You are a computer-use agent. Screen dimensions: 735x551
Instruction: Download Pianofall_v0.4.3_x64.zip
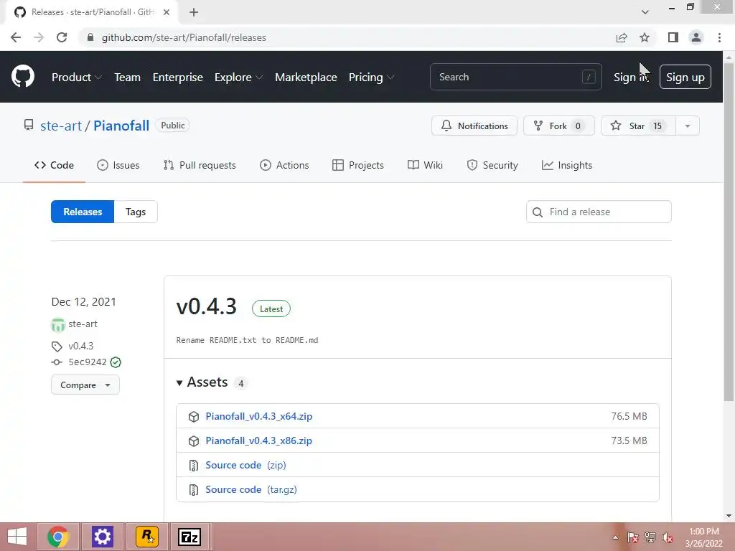pos(258,417)
